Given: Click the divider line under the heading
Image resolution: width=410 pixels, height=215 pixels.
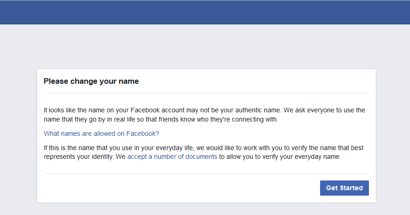Looking at the screenshot, I should click(x=206, y=93).
